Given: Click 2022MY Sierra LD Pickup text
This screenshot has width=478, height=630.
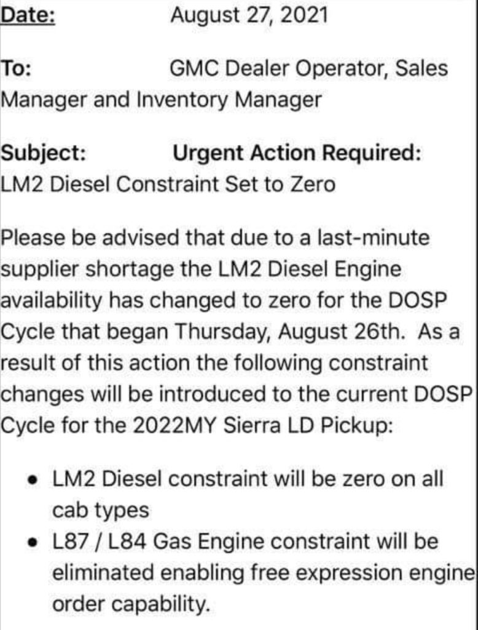Looking at the screenshot, I should (263, 426).
